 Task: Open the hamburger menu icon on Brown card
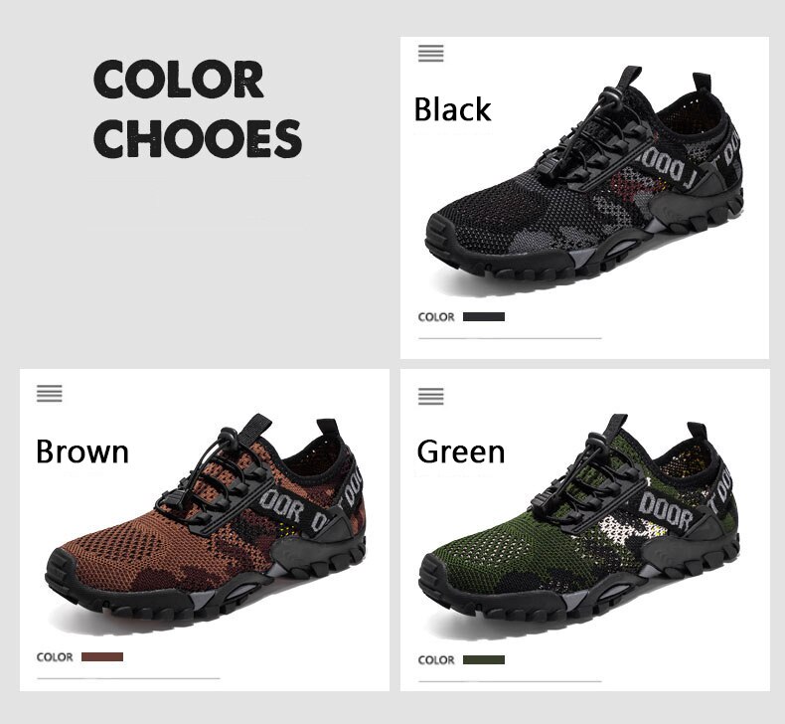click(x=50, y=393)
